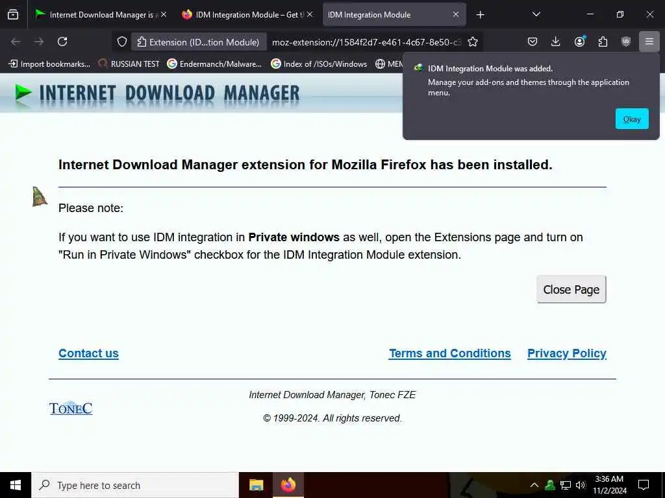Open the Extensions puzzle icon

coord(603,41)
